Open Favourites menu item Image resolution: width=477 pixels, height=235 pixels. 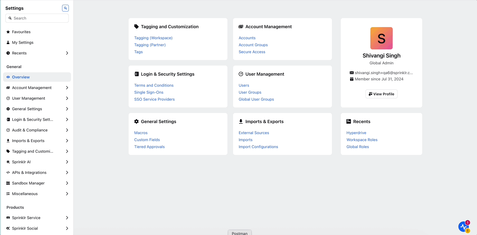tap(37, 32)
